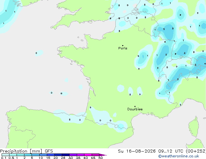
Task: Click the precipitation value 4 at right map edge
Action: click(x=205, y=64)
